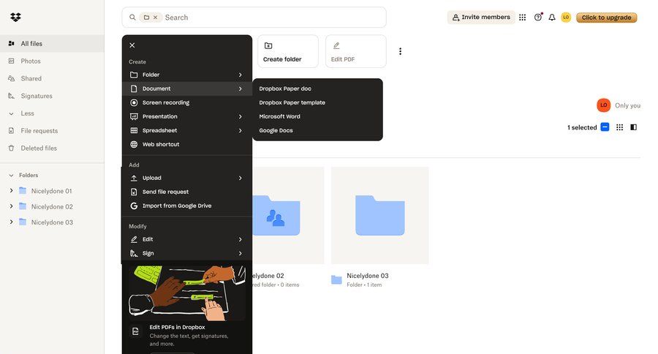
Task: Open Shared in sidebar
Action: 52,78
